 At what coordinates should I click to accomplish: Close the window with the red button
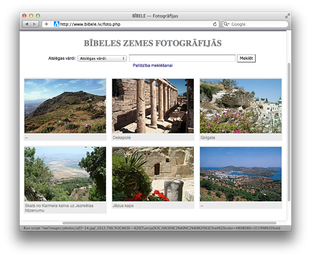click(x=24, y=16)
